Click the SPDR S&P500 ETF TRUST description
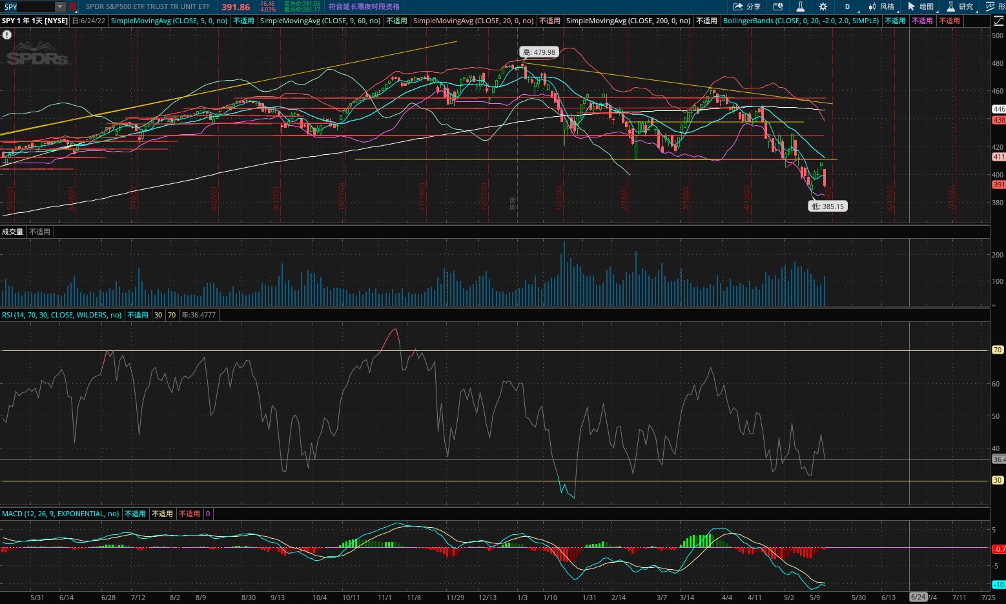 (x=148, y=6)
